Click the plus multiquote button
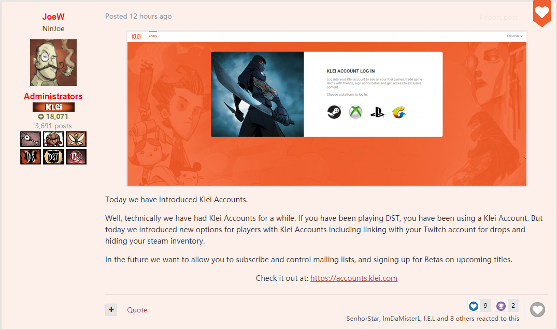Viewport: 557px width, 330px height. (x=111, y=310)
